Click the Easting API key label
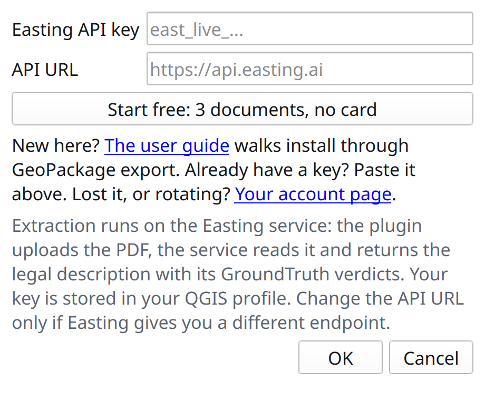This screenshot has height=410, width=485. click(76, 30)
